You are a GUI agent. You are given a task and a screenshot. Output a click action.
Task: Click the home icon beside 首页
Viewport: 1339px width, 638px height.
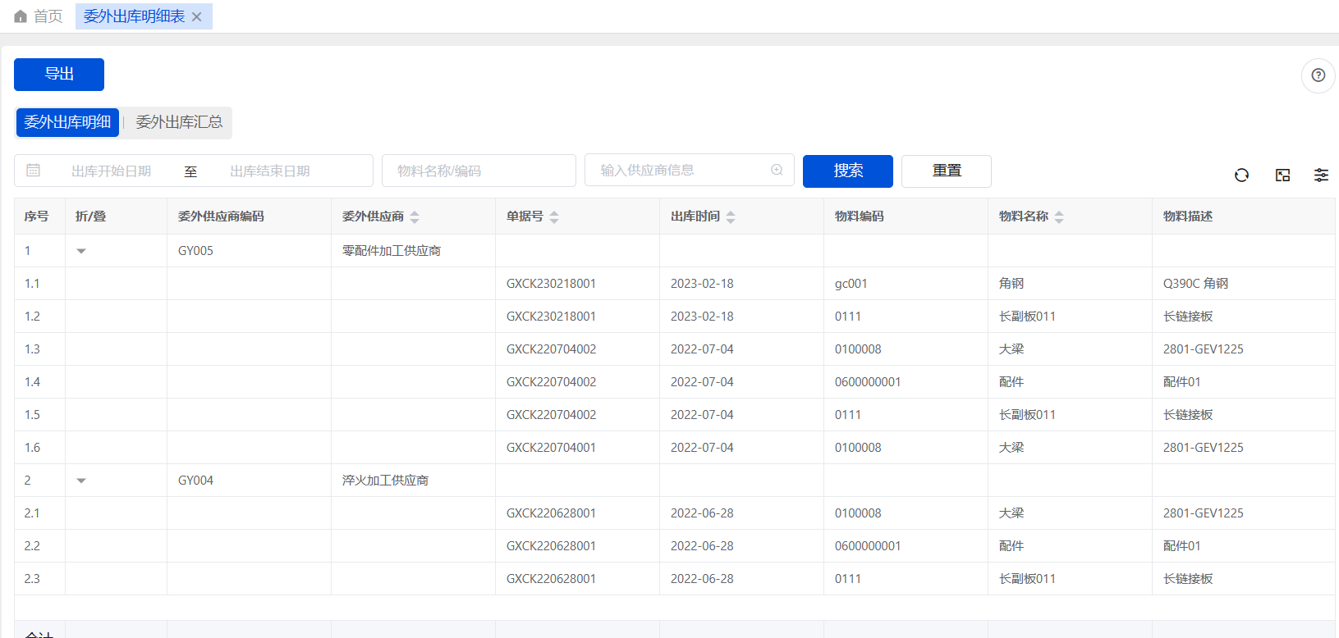pos(21,16)
